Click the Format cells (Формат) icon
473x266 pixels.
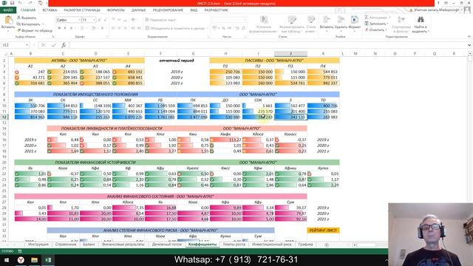(x=355, y=20)
